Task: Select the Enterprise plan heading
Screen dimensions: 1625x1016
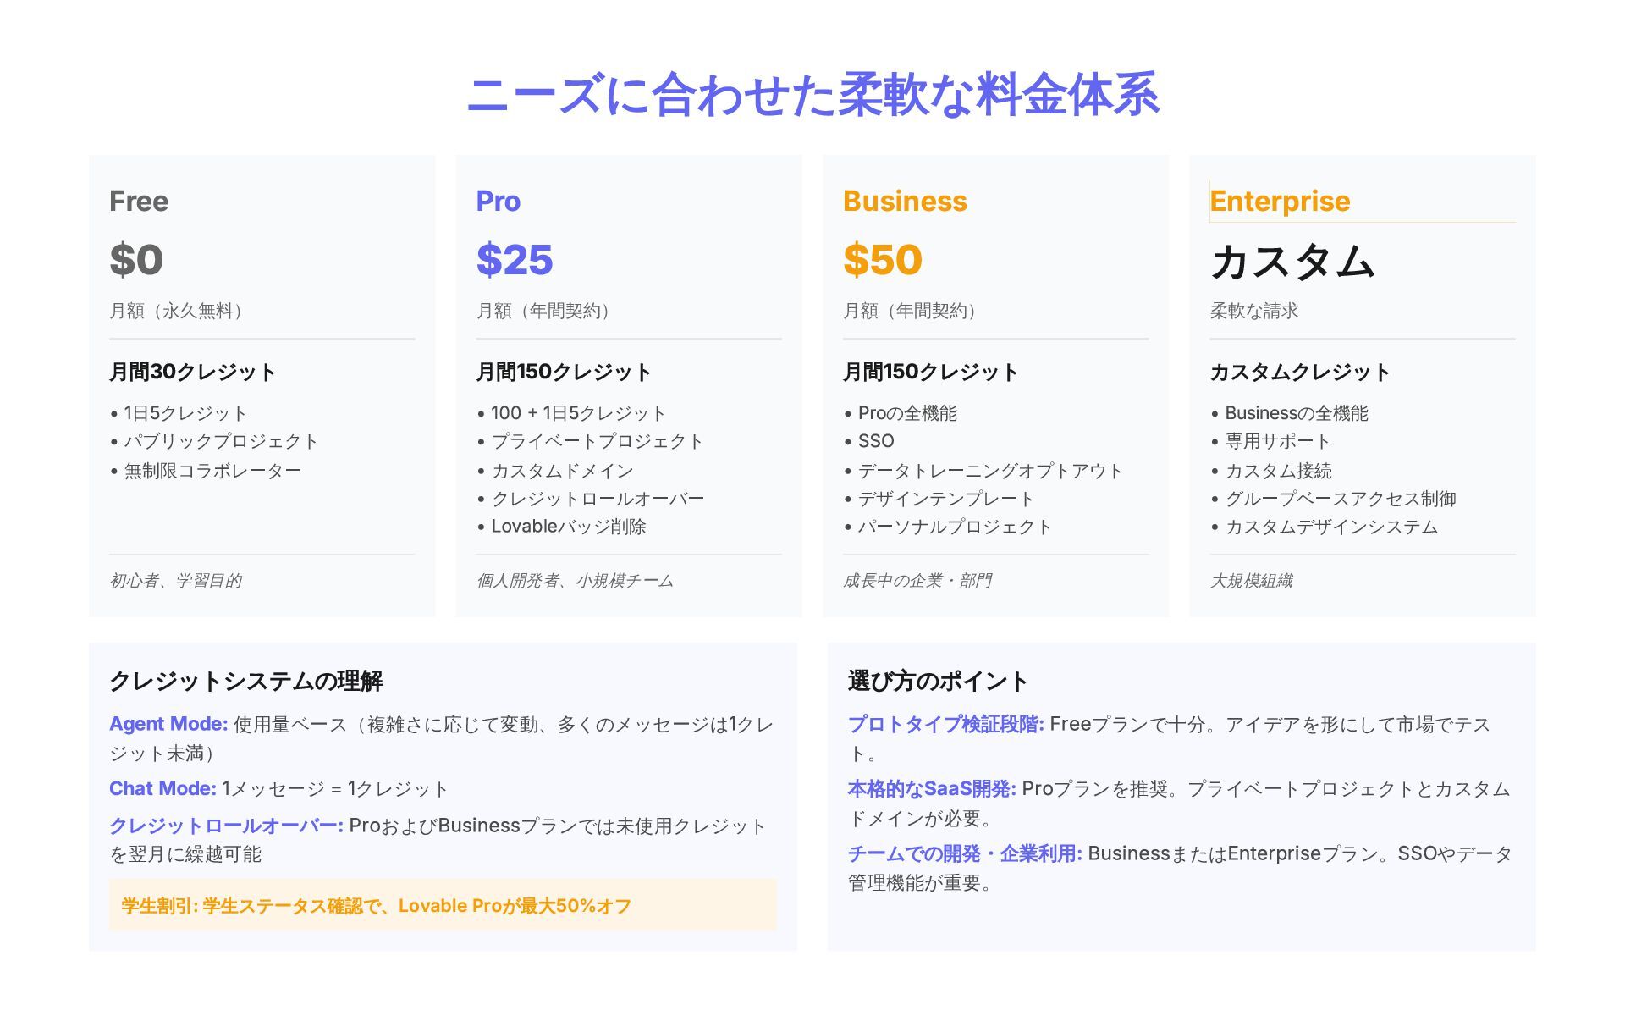Action: click(1280, 202)
